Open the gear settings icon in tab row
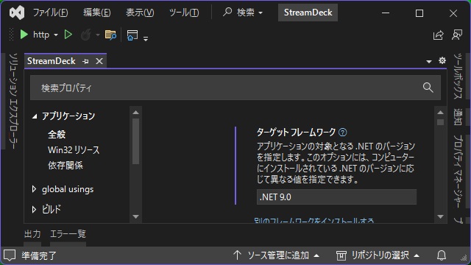 coord(442,60)
